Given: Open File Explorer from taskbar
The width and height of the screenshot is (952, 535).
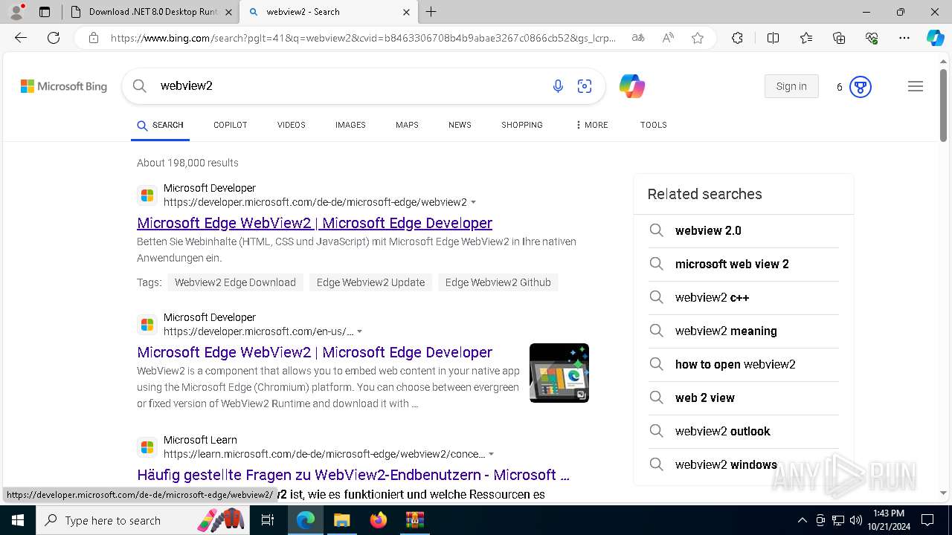Looking at the screenshot, I should pyautogui.click(x=341, y=520).
